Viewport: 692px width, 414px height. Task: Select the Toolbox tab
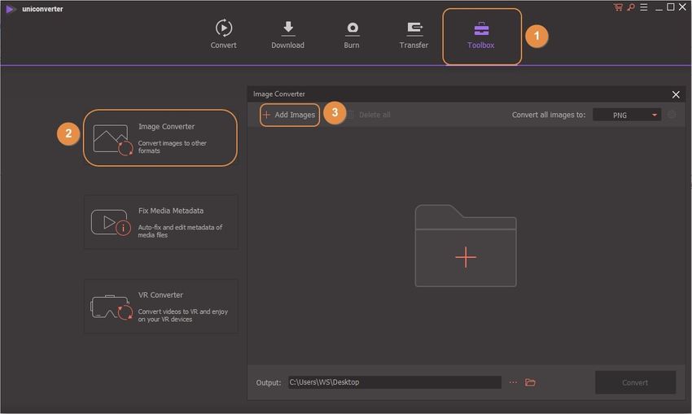[480, 35]
